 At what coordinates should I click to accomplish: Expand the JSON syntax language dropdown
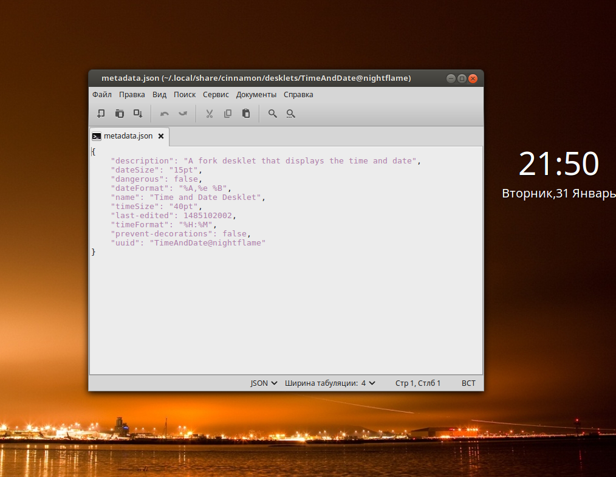[x=264, y=383]
